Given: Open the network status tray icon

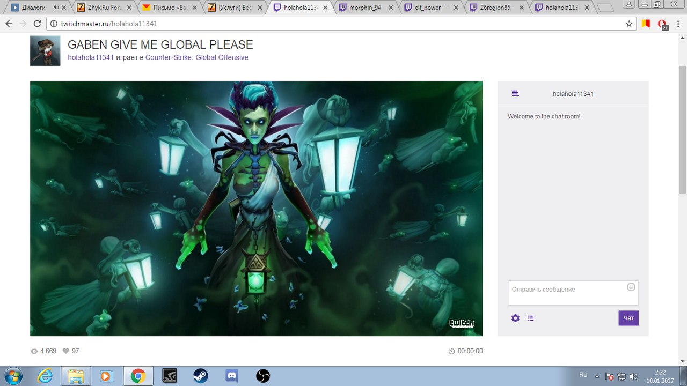Looking at the screenshot, I should [622, 376].
